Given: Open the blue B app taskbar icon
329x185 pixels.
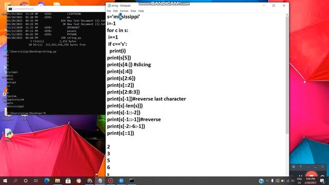Looking at the screenshot, I should [121, 180].
